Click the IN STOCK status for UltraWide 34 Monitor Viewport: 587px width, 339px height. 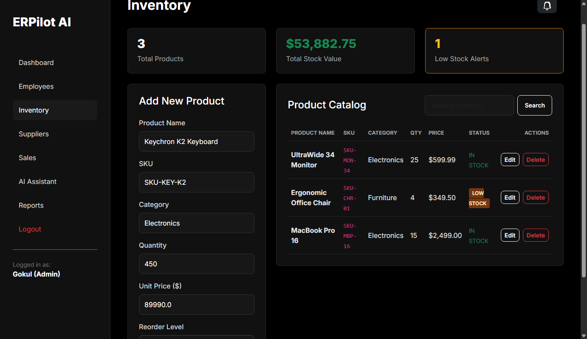pos(479,160)
